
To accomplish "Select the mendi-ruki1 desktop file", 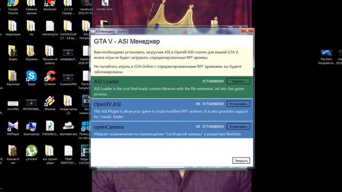I will (x=105, y=6).
